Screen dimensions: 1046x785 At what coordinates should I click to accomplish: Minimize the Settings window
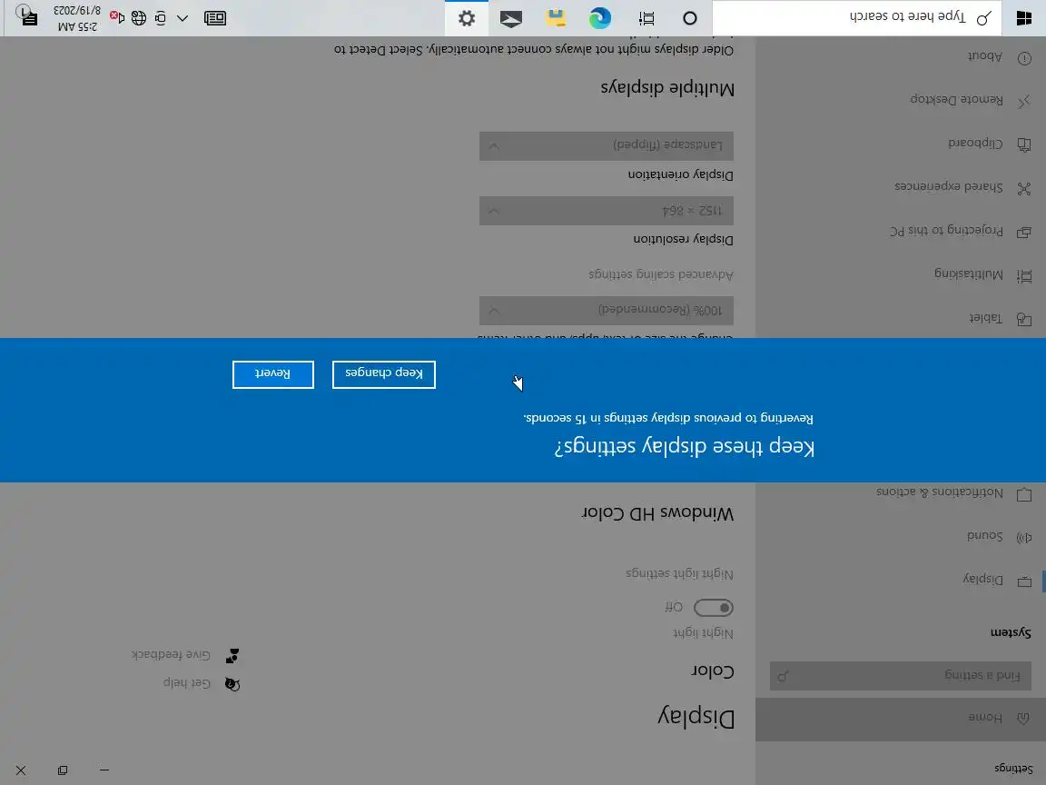coord(104,770)
